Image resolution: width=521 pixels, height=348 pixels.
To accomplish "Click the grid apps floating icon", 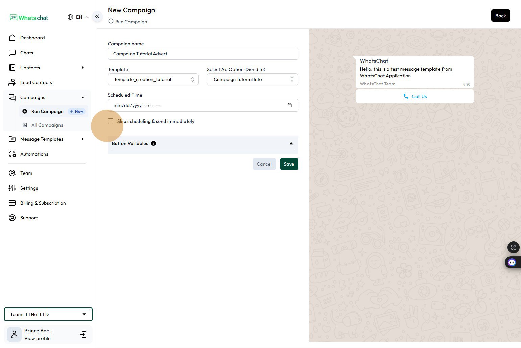I will point(513,247).
